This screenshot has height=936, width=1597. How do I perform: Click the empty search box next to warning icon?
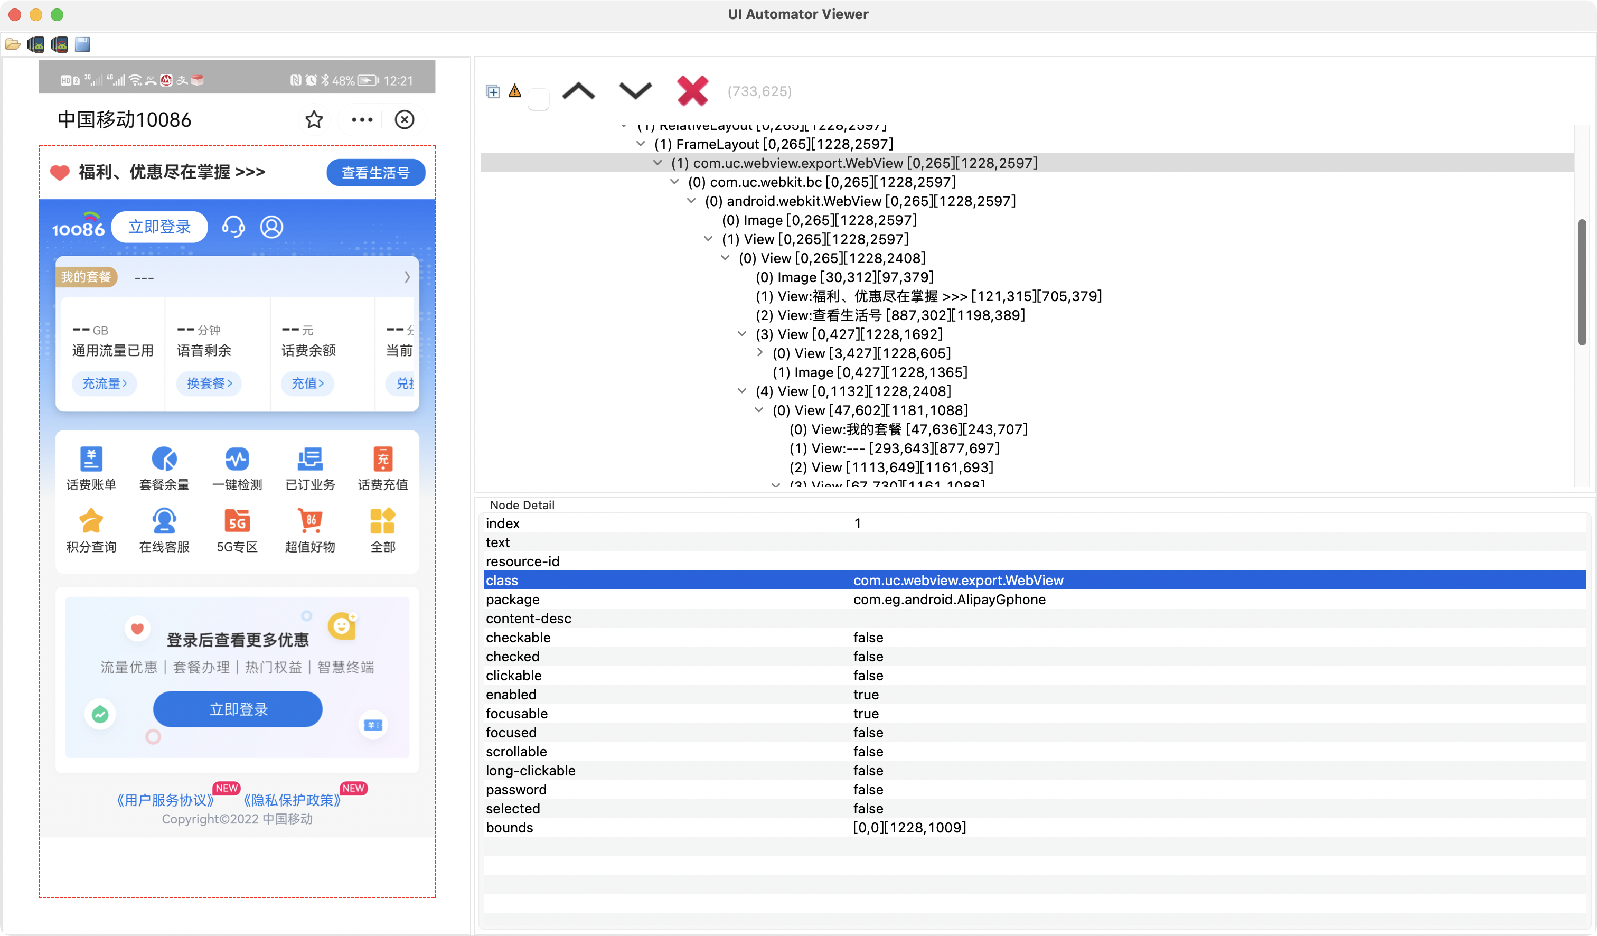coord(539,99)
